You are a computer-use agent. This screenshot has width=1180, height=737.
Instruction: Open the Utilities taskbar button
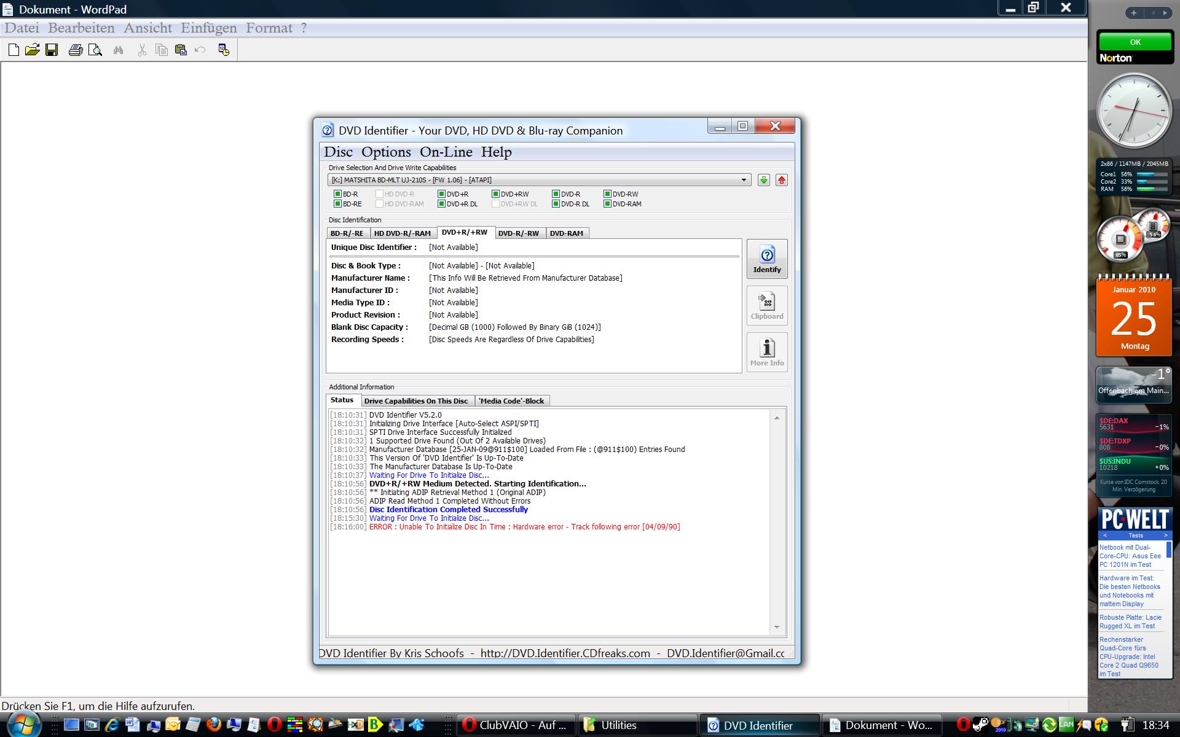636,725
